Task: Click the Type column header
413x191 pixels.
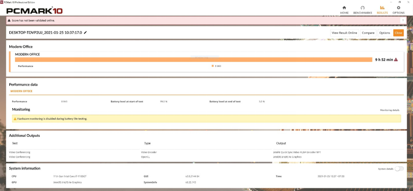Action: [147, 143]
